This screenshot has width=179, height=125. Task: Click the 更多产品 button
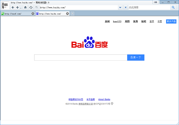pos(171,21)
